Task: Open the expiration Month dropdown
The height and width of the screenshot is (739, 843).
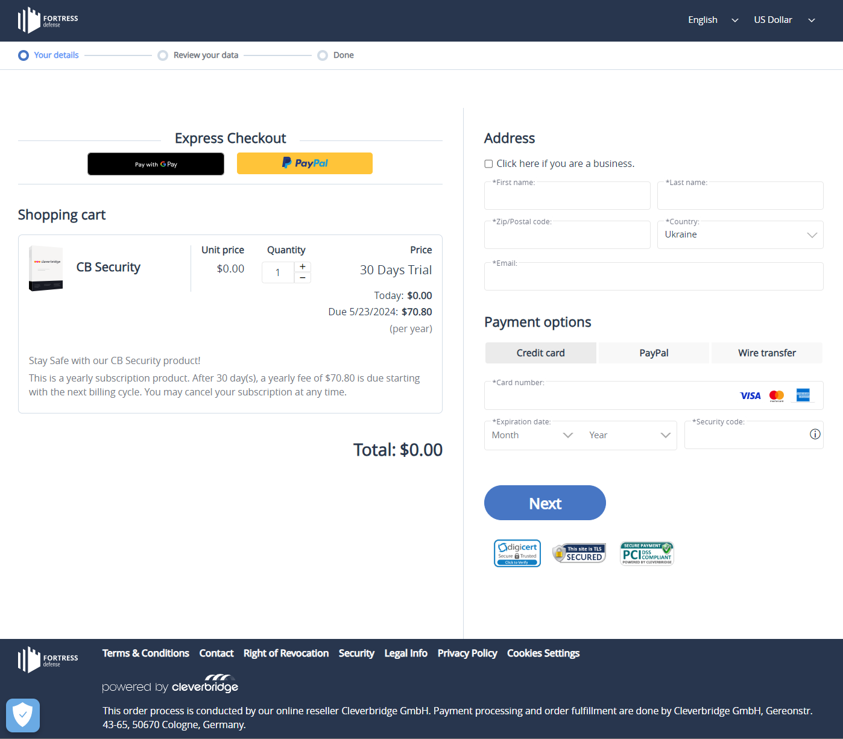Action: tap(532, 435)
